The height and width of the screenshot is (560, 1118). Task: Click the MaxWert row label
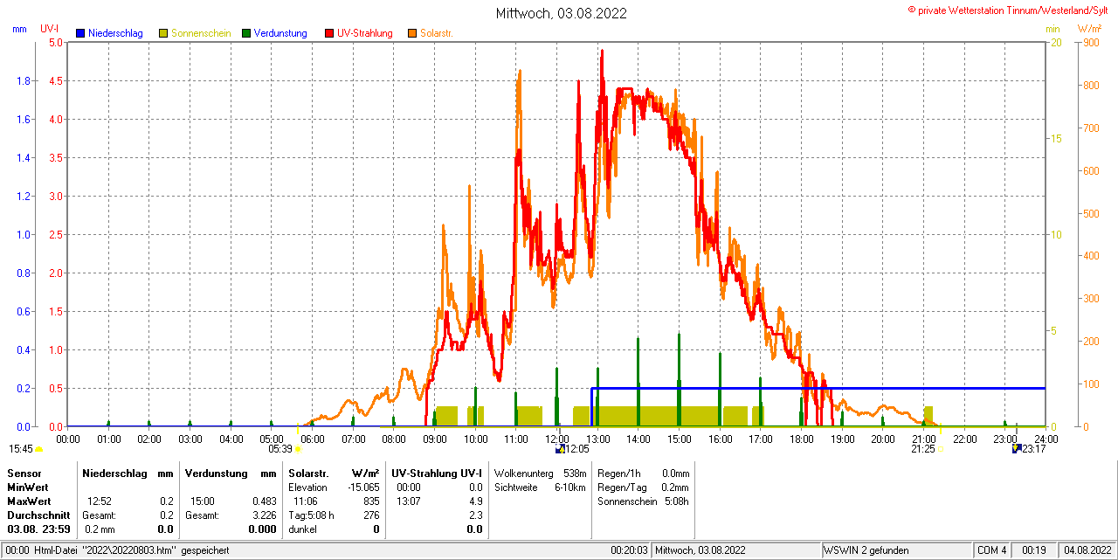pos(29,501)
